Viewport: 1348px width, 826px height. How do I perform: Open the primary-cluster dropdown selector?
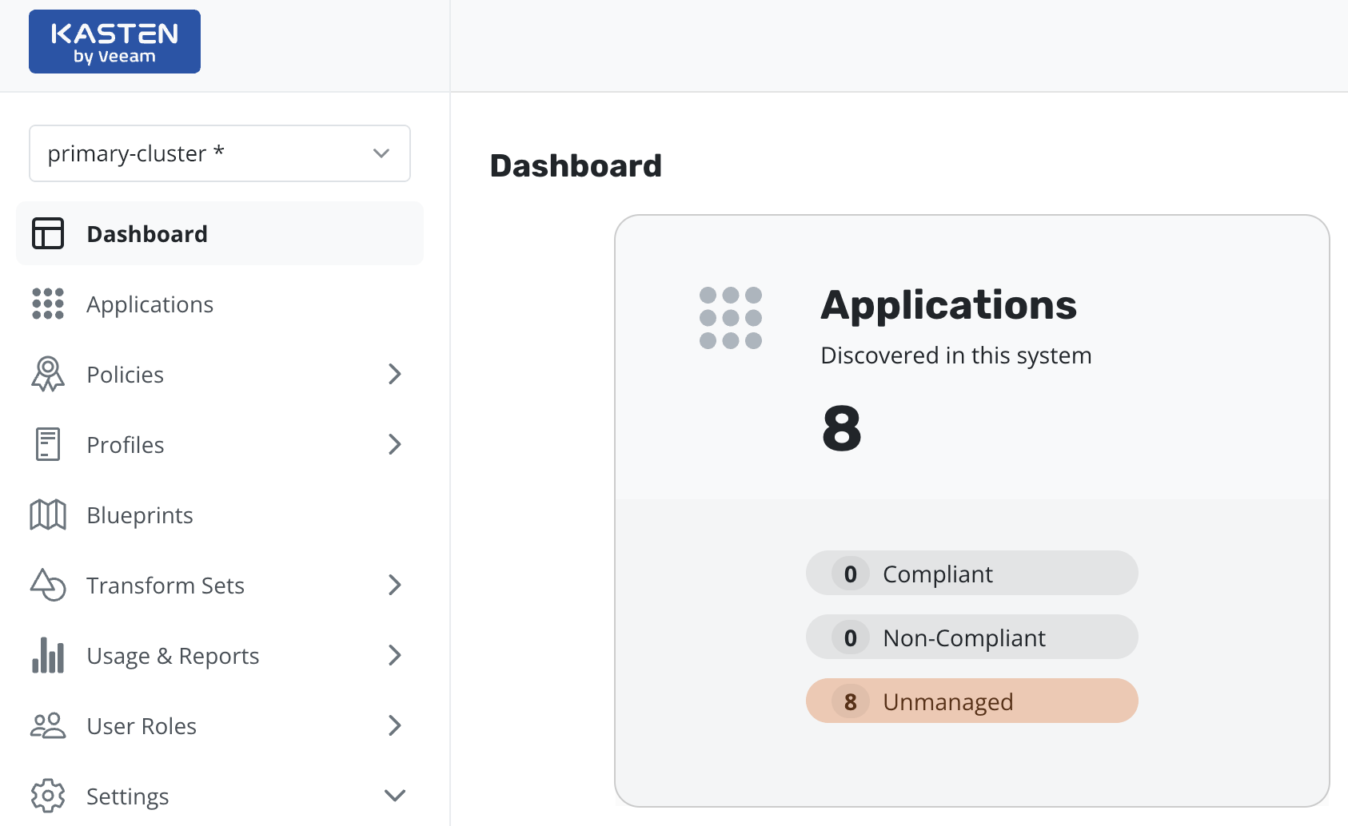pos(220,153)
